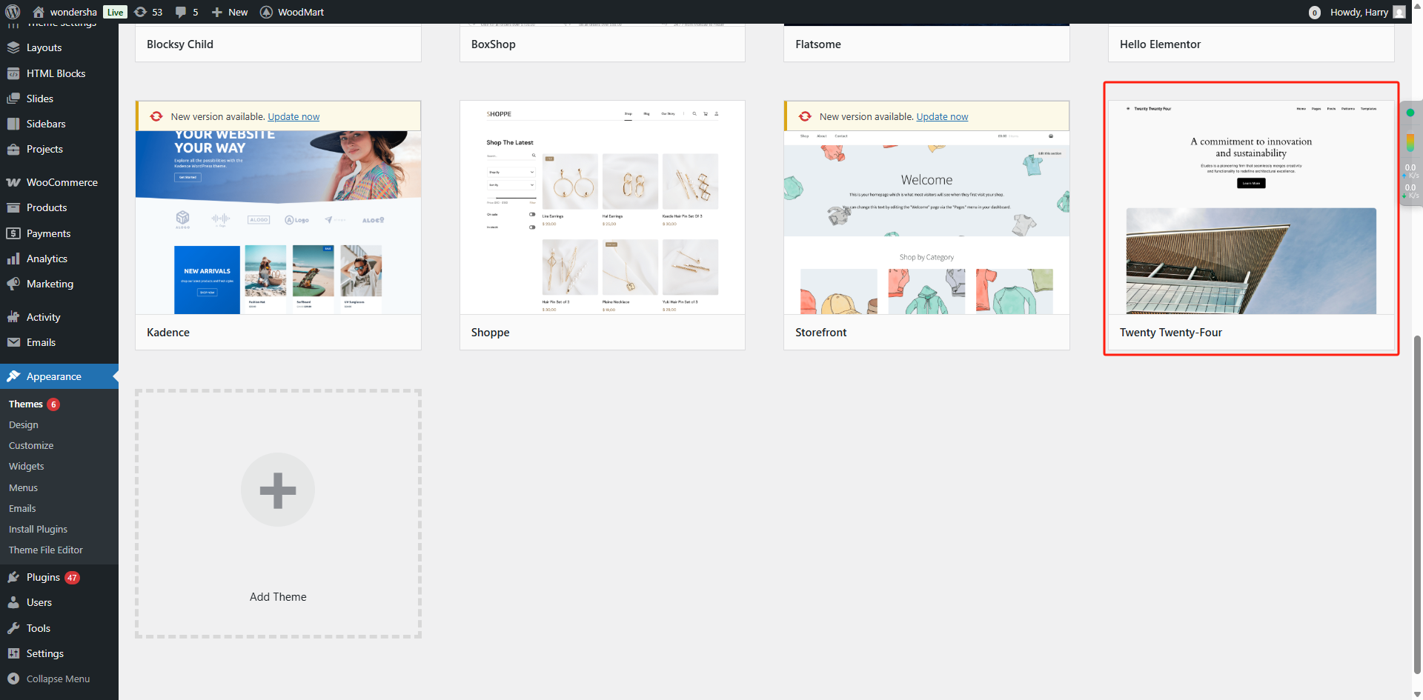The image size is (1423, 700).
Task: Select the Hello Elementor theme name
Action: (x=1161, y=44)
